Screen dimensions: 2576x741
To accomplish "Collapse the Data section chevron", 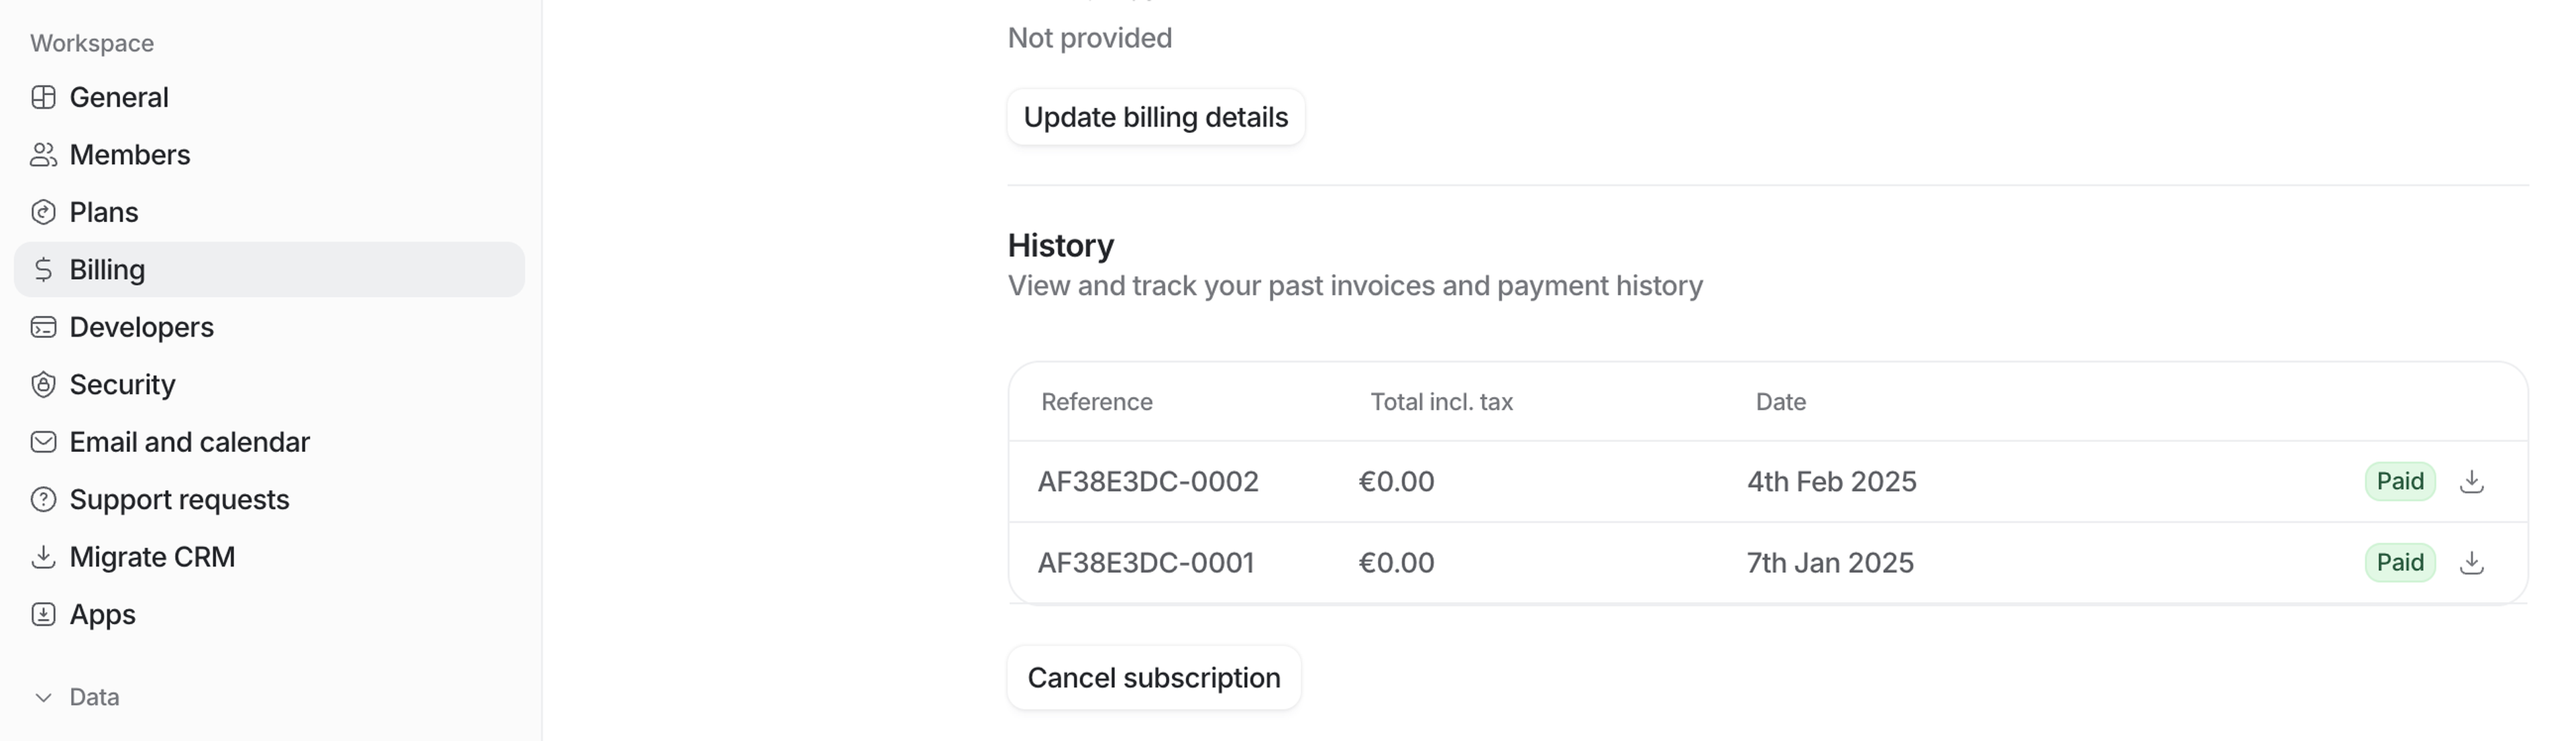I will click(x=43, y=697).
